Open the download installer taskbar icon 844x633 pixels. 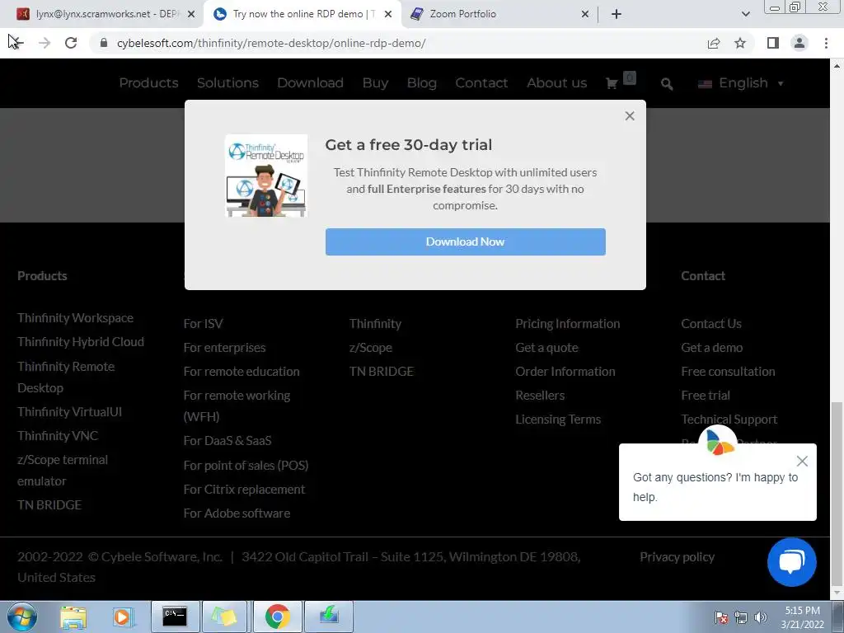(x=329, y=617)
